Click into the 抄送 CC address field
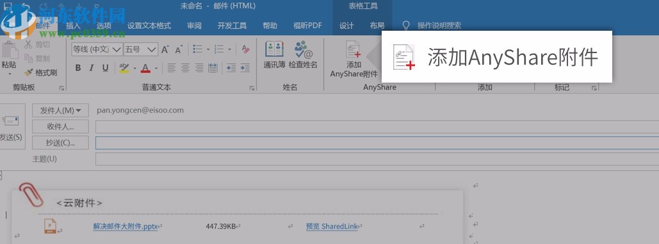Viewport: 659px width, 244px height. (x=377, y=143)
